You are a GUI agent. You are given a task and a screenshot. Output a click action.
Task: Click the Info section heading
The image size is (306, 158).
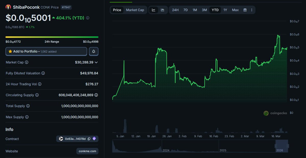pyautogui.click(x=9, y=129)
